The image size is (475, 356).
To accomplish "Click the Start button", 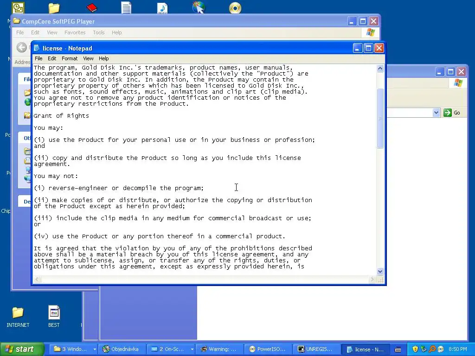I will [22, 349].
